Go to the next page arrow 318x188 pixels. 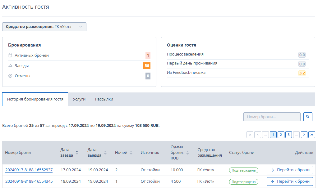304,135
